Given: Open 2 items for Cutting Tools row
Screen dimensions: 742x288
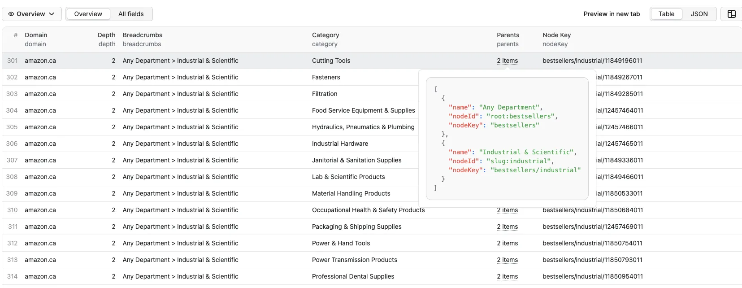Looking at the screenshot, I should [x=507, y=61].
